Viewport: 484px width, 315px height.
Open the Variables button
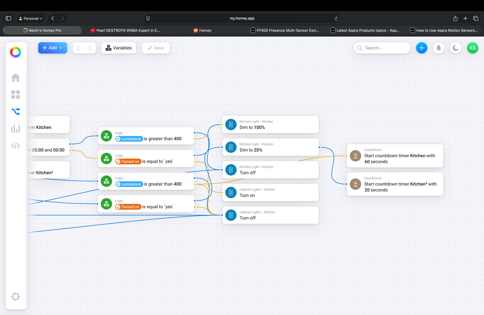[119, 48]
